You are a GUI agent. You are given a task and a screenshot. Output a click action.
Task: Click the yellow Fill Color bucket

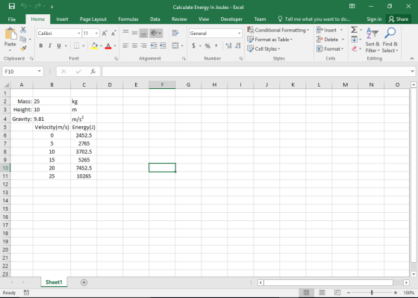point(94,46)
